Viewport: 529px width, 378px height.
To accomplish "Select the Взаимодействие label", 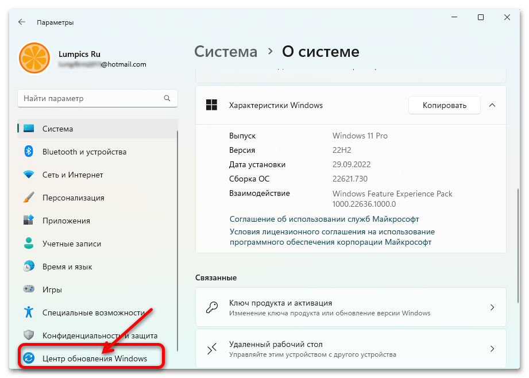I will click(x=260, y=194).
